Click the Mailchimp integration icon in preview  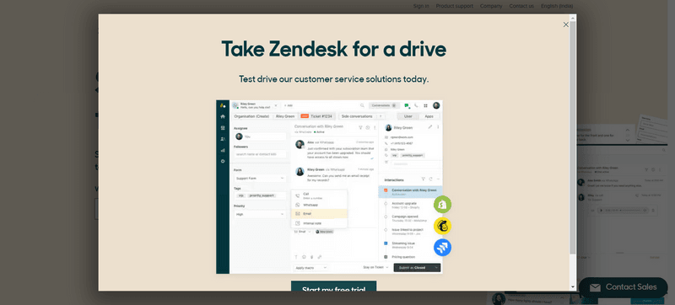(442, 226)
